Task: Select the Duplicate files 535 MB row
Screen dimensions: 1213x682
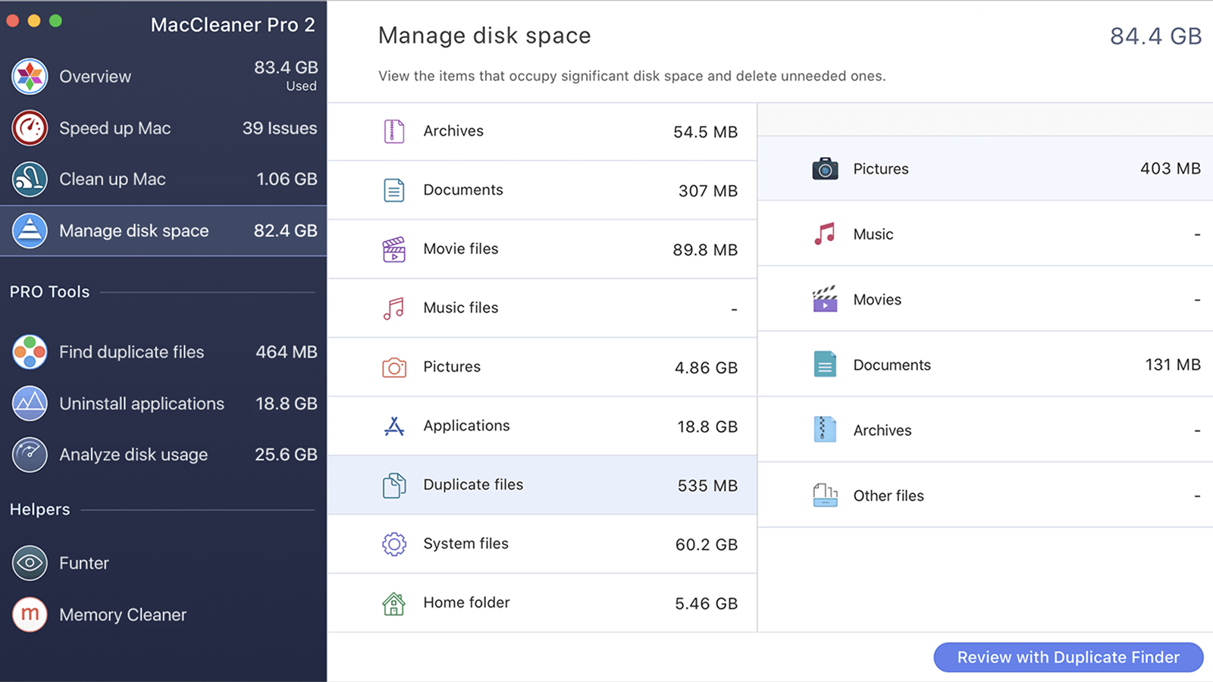Action: (x=542, y=485)
